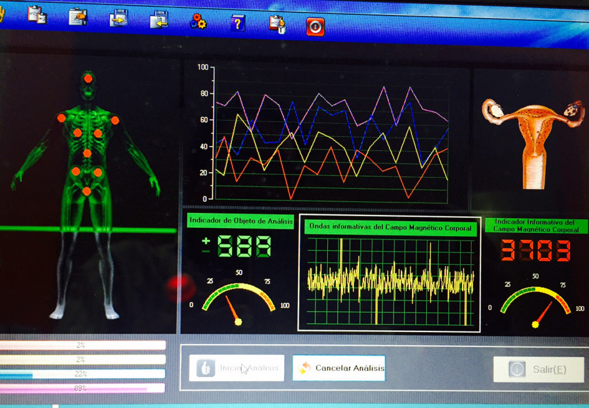Click the clipboard reports icon in toolbar
The image size is (589, 408).
click(37, 14)
